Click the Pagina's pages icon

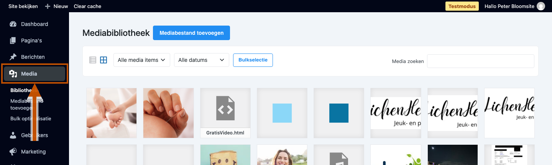(x=13, y=40)
